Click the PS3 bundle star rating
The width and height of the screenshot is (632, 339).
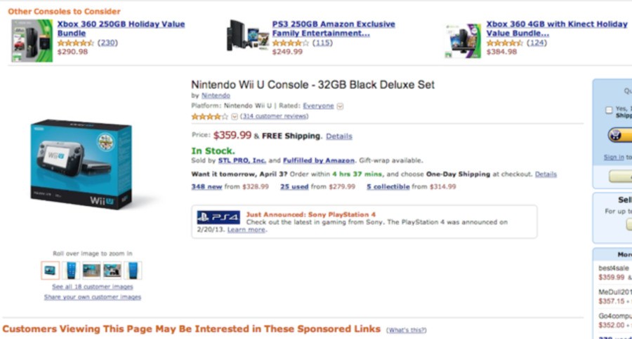[x=290, y=43]
